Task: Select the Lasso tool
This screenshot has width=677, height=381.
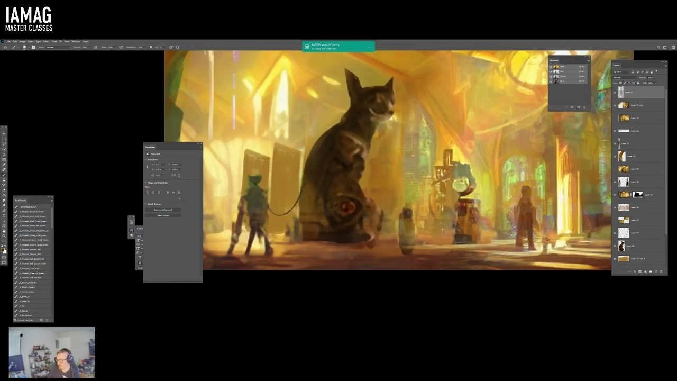Action: click(4, 144)
